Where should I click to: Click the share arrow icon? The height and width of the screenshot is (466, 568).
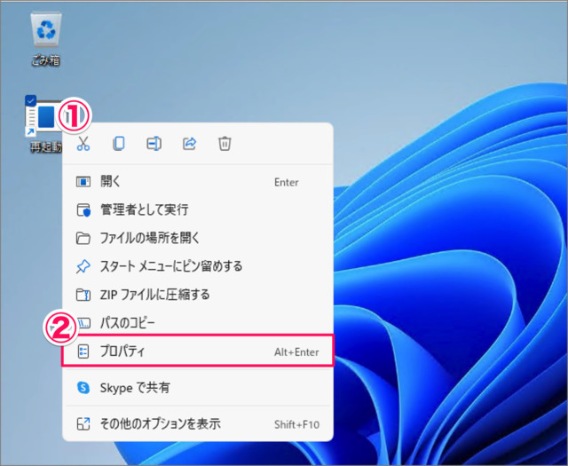[x=190, y=144]
